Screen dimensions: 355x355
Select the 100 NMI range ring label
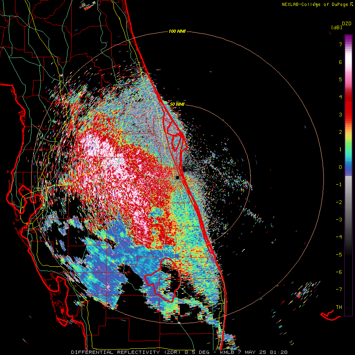click(x=177, y=31)
